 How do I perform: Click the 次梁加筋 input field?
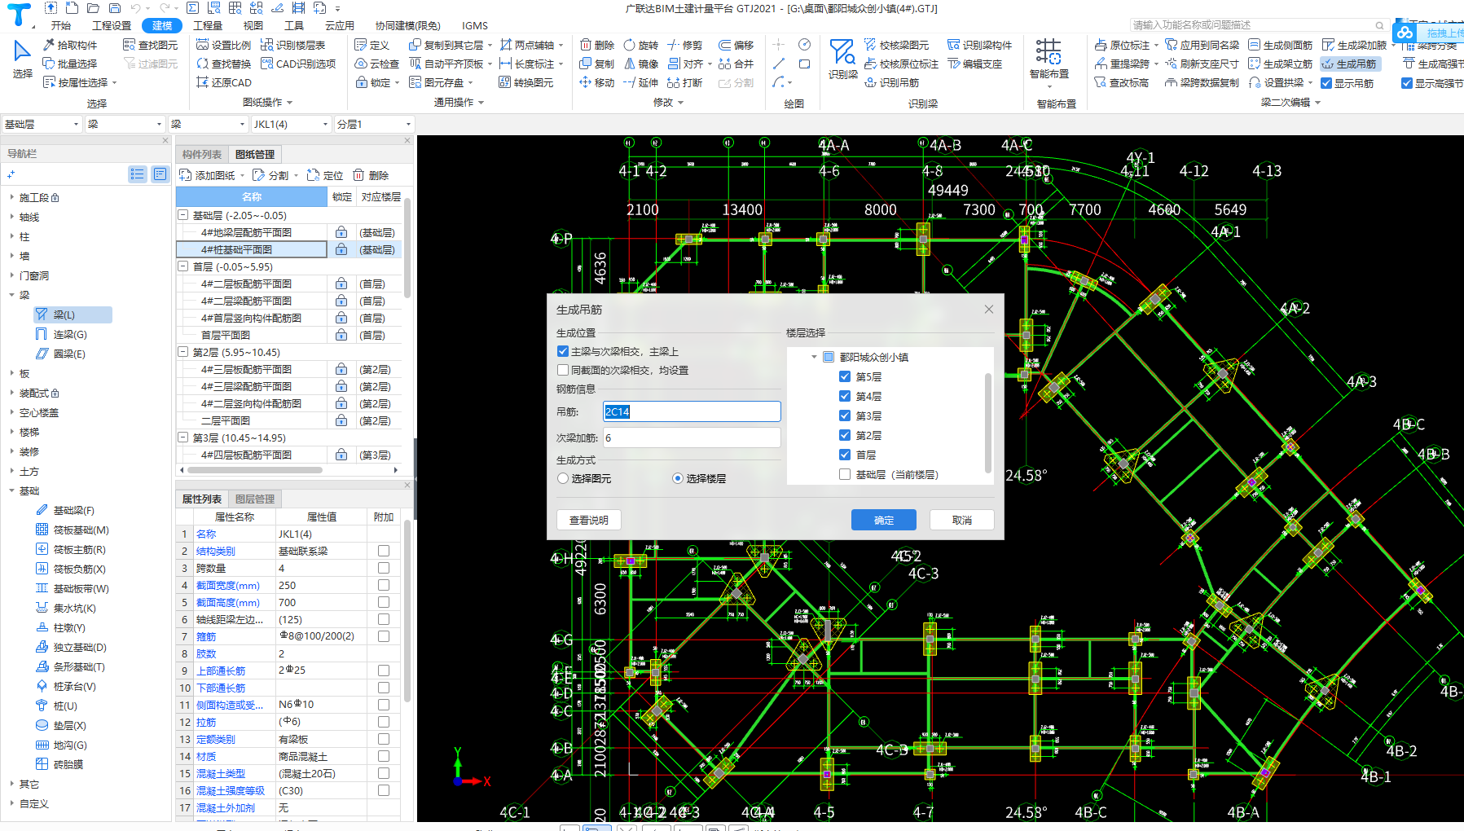(692, 437)
